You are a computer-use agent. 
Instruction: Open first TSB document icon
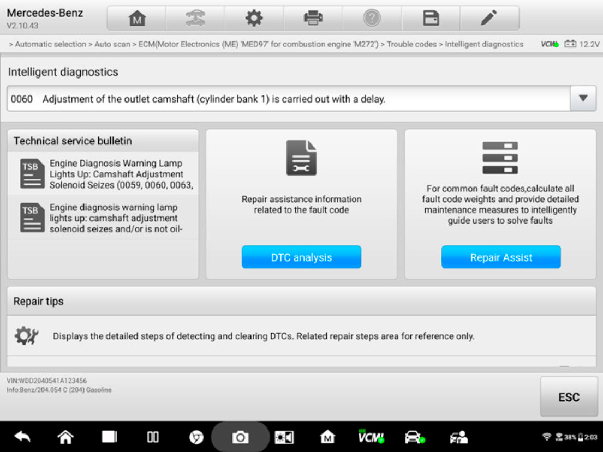pos(32,173)
